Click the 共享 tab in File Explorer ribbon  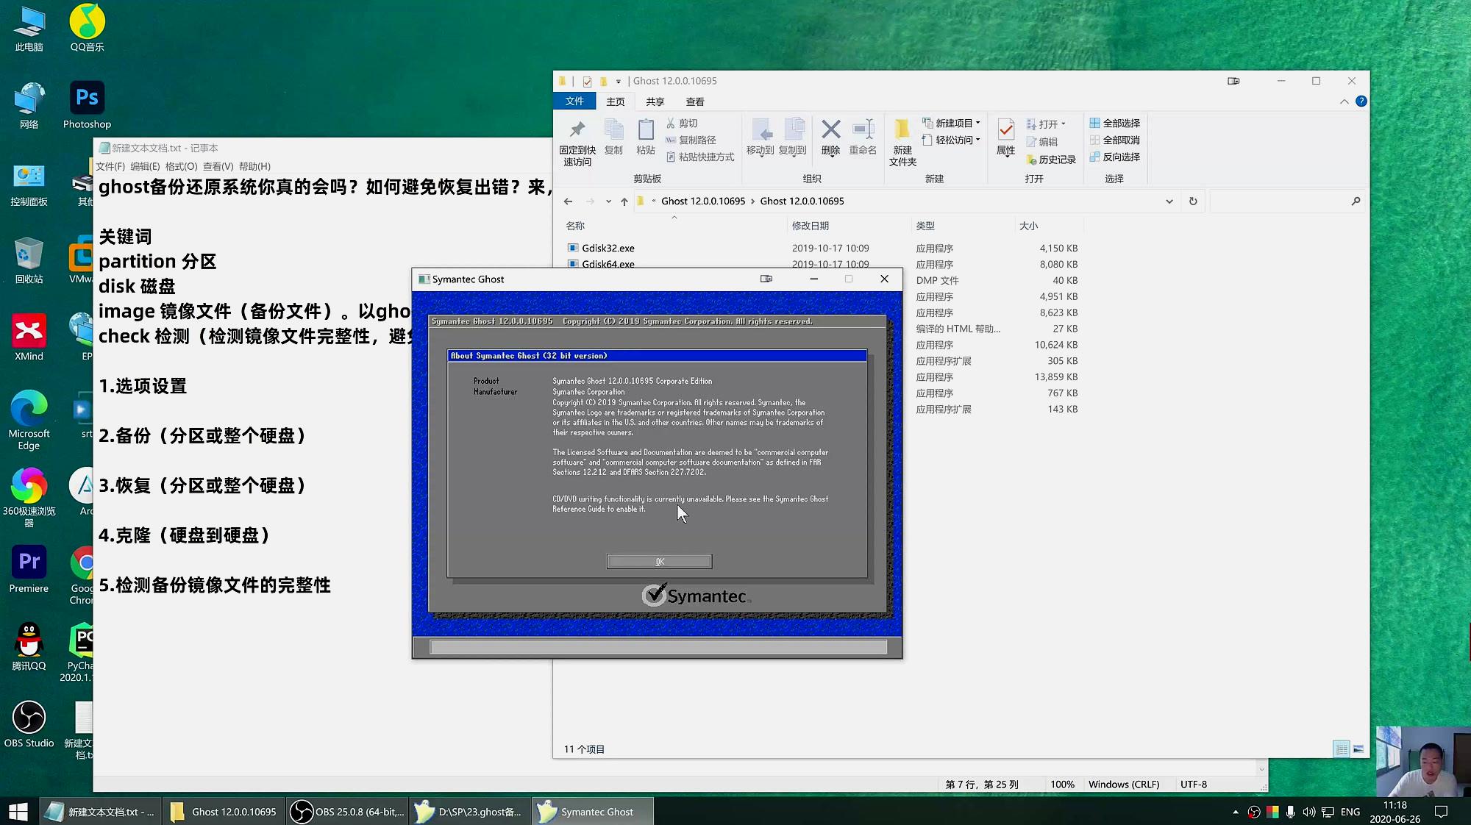click(655, 101)
